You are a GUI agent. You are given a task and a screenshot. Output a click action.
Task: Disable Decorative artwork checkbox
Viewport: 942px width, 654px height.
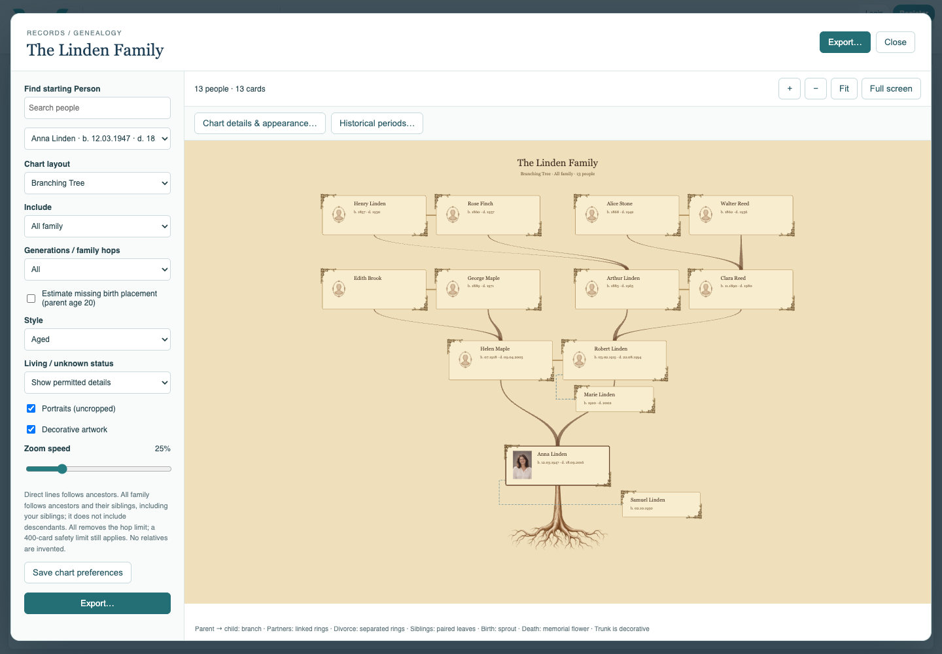(31, 429)
